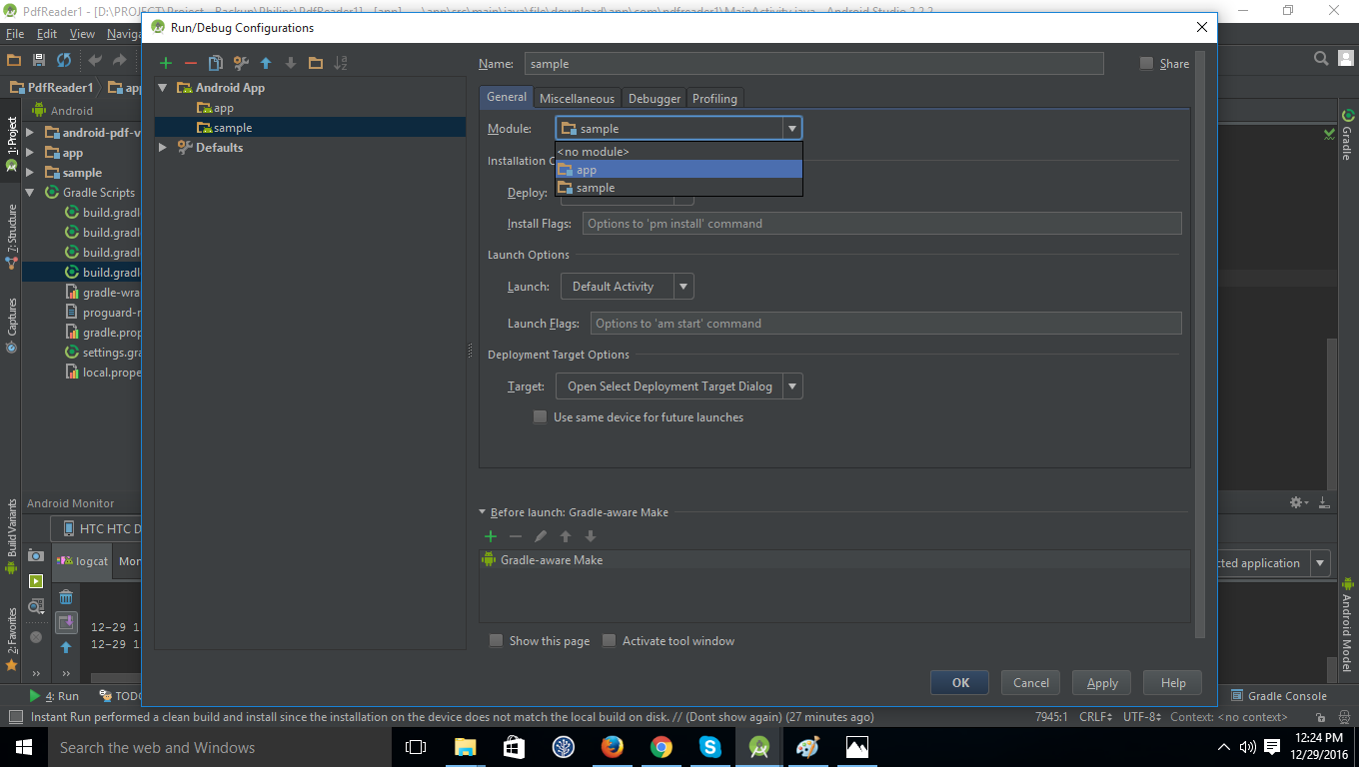This screenshot has height=767, width=1359.
Task: Click Cancel button
Action: tap(1030, 683)
